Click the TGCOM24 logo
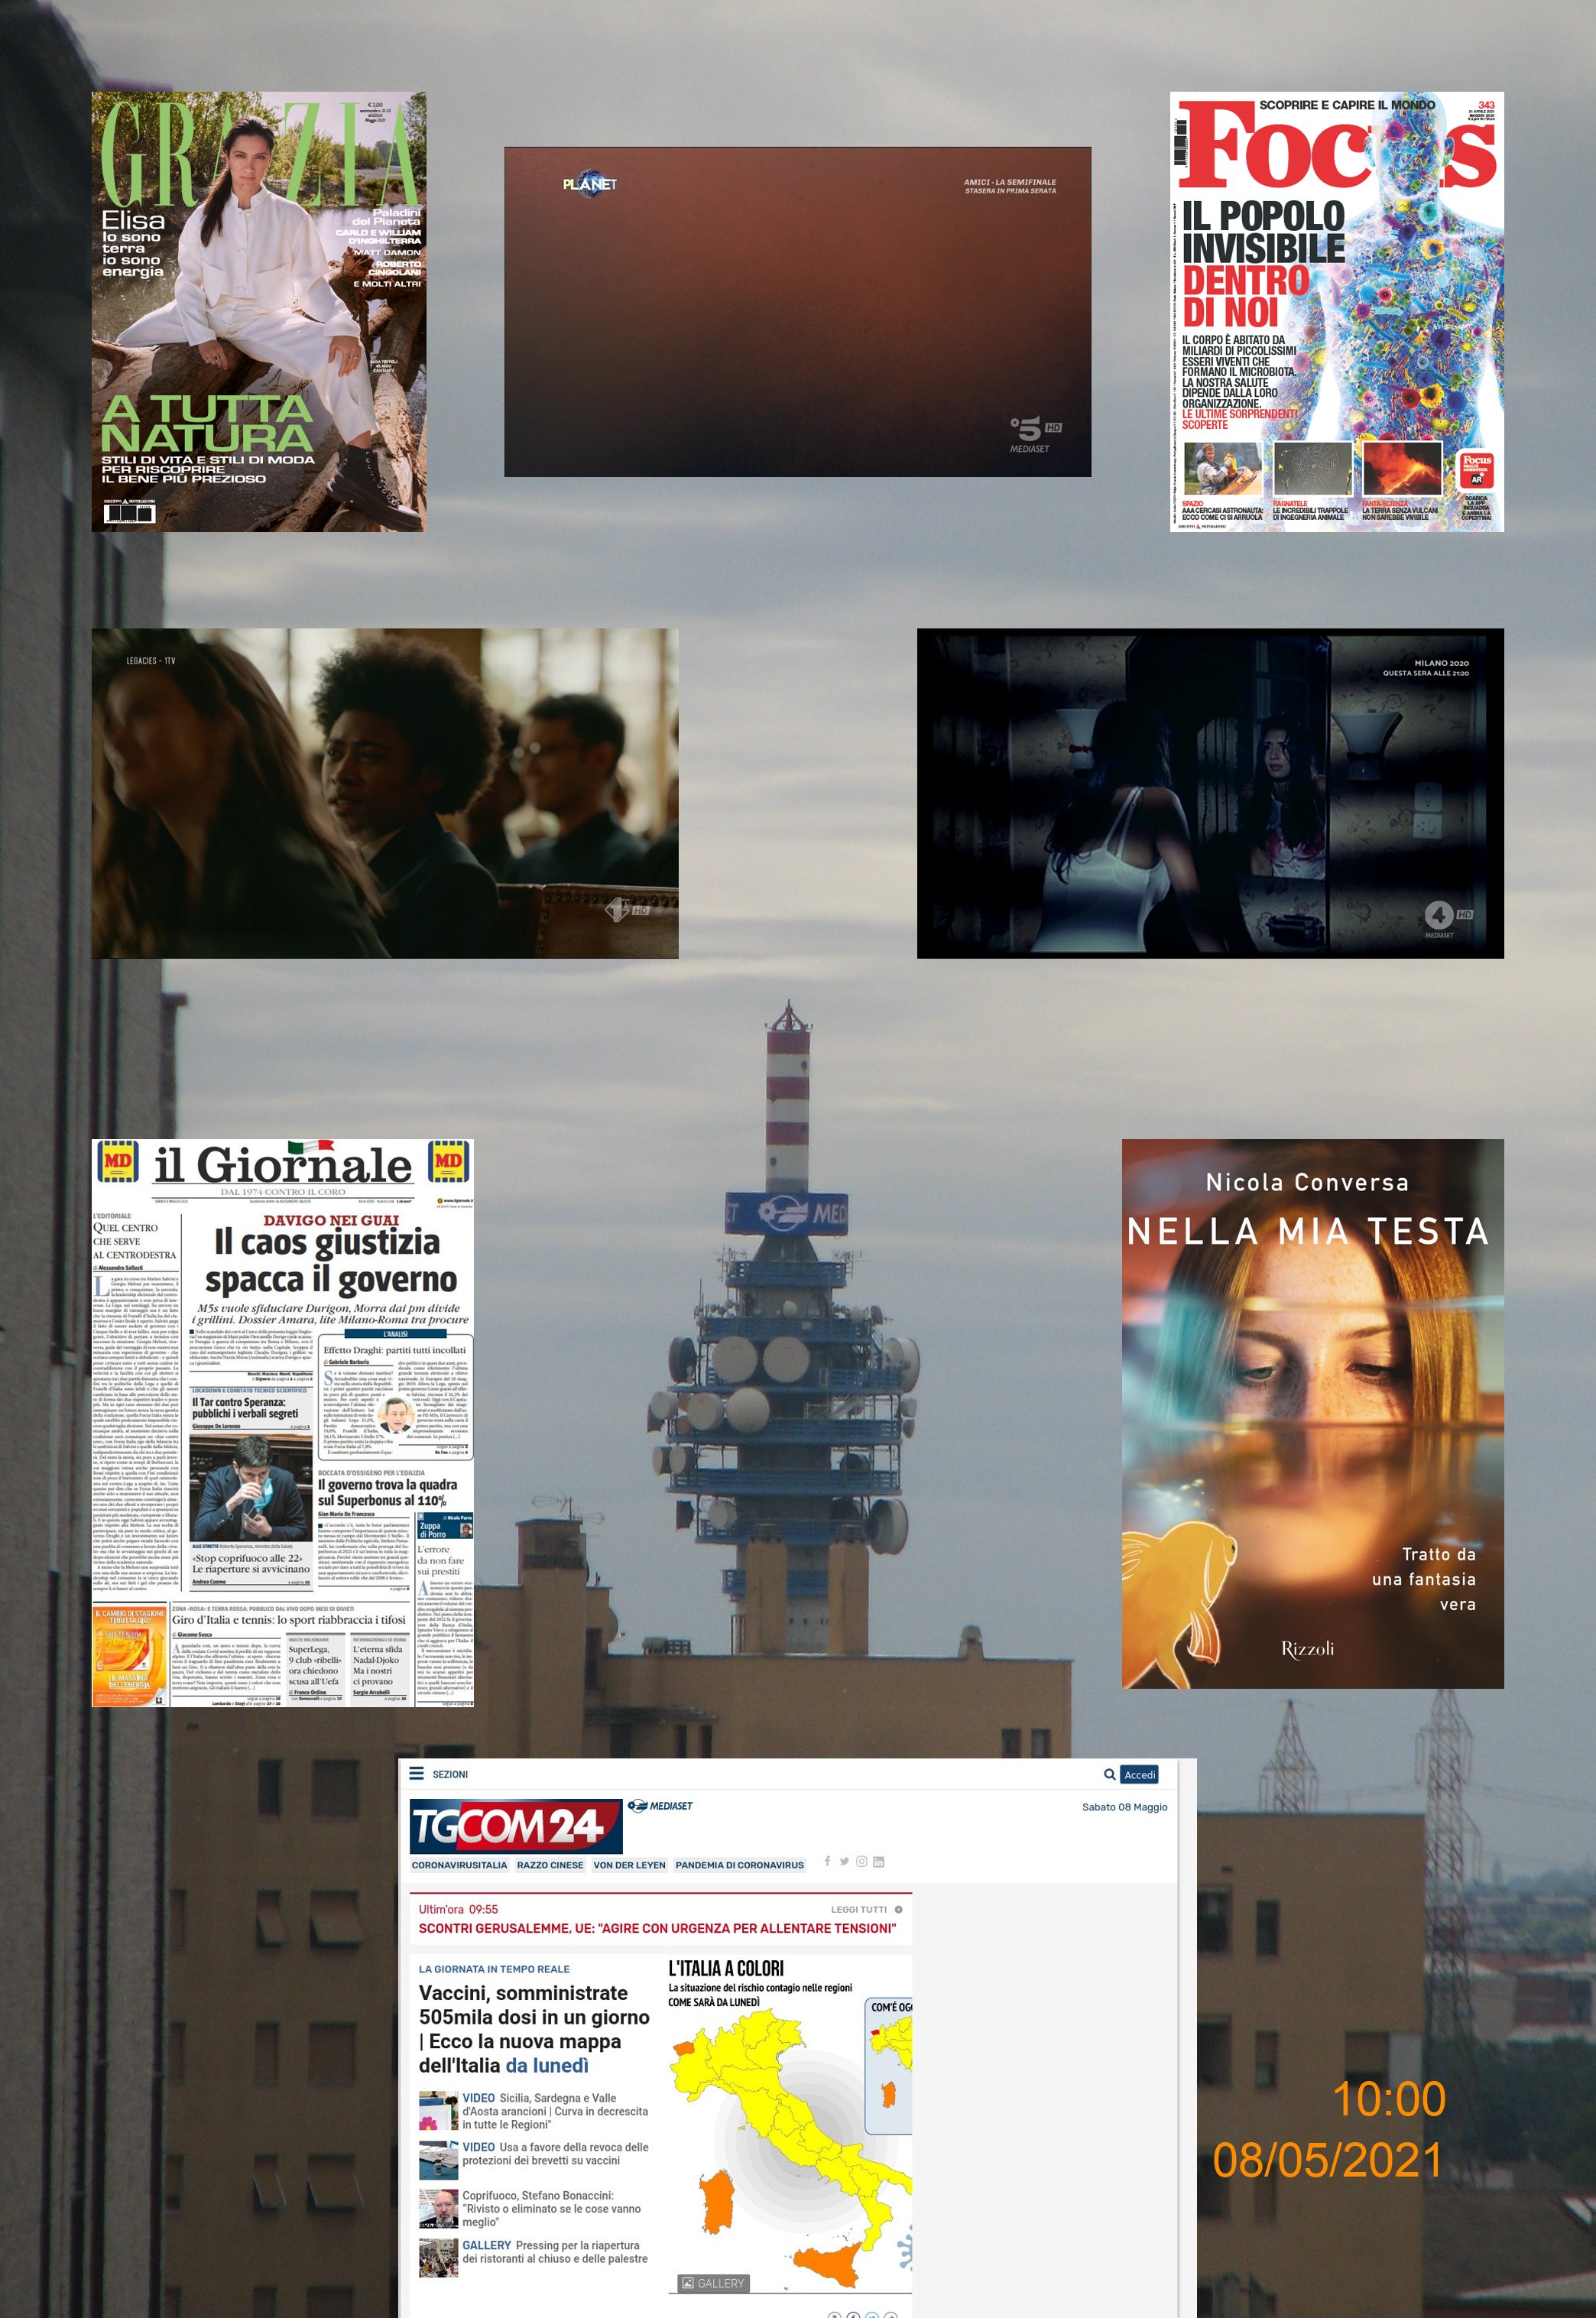 [515, 1826]
